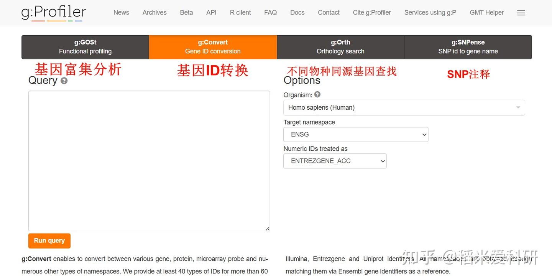Open the Numeric IDs treated as dropdown
Viewport: 552px width, 280px height.
[x=335, y=161]
